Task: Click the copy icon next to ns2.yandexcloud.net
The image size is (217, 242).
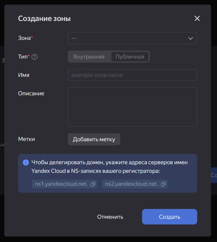Action: pyautogui.click(x=164, y=184)
